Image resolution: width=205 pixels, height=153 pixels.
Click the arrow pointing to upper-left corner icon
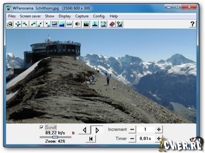click(x=25, y=24)
